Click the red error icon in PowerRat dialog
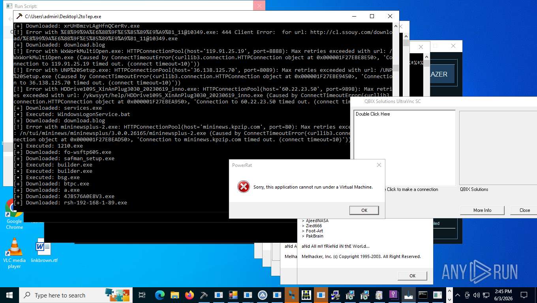Image resolution: width=537 pixels, height=303 pixels. [x=243, y=187]
